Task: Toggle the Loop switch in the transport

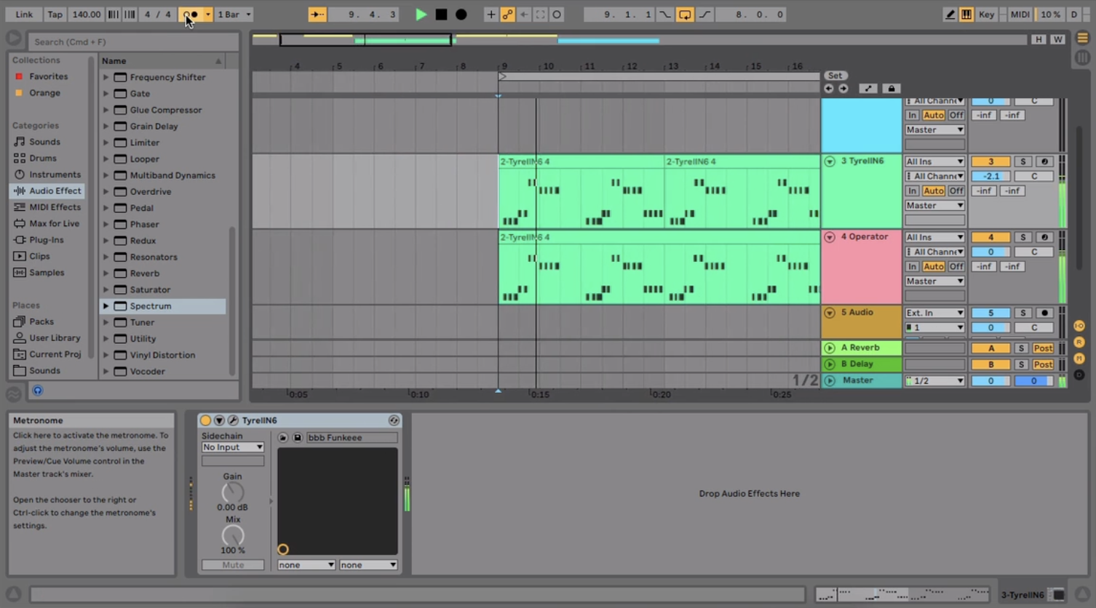Action: [685, 15]
